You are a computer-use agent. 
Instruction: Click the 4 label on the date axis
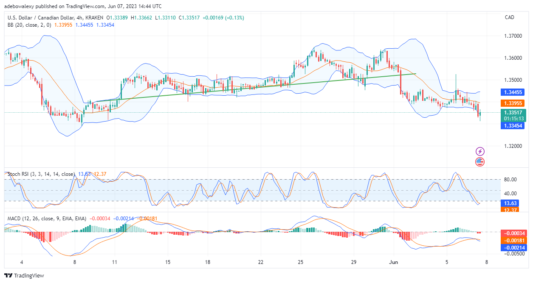click(21, 262)
